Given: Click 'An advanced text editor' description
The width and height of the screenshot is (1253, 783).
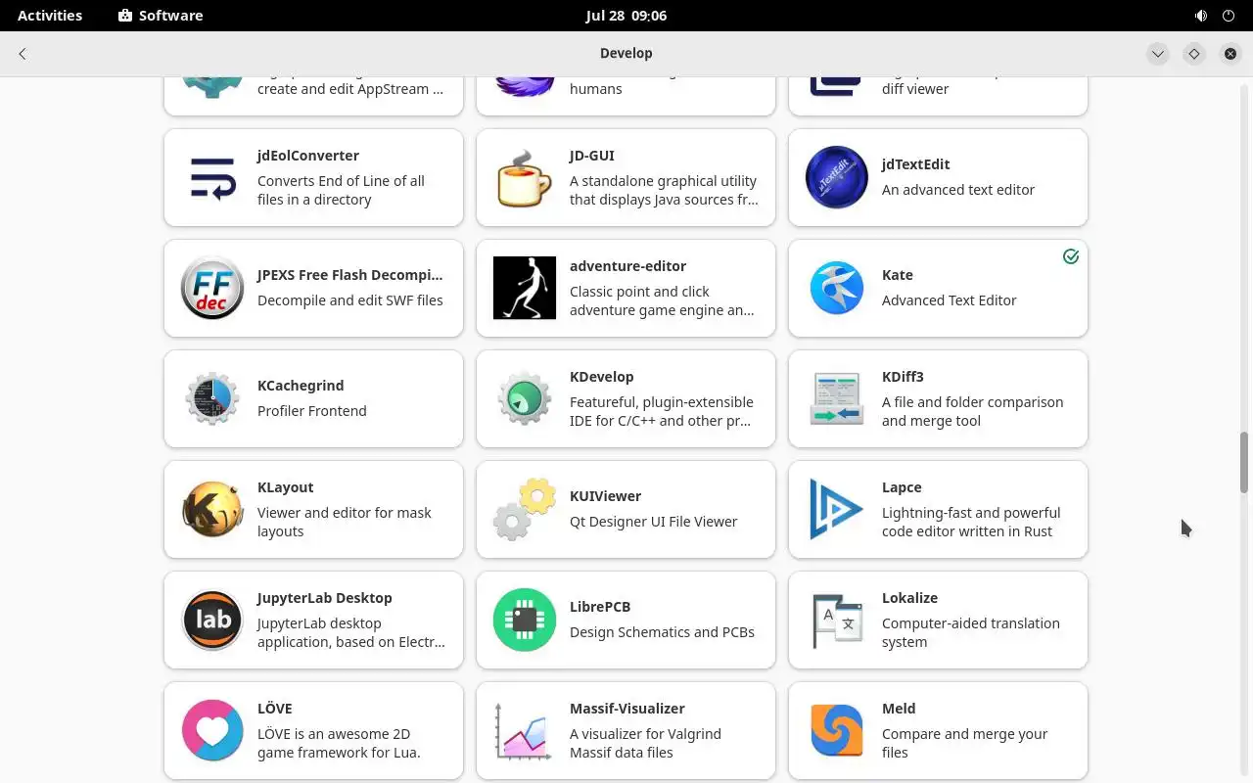Looking at the screenshot, I should tap(957, 190).
